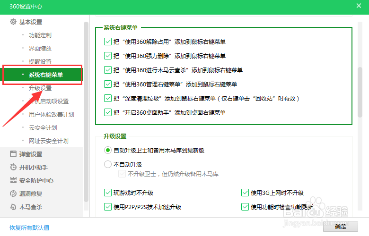Click the 升级设置 group heading
Screen dimensions: 369x236
[115, 136]
